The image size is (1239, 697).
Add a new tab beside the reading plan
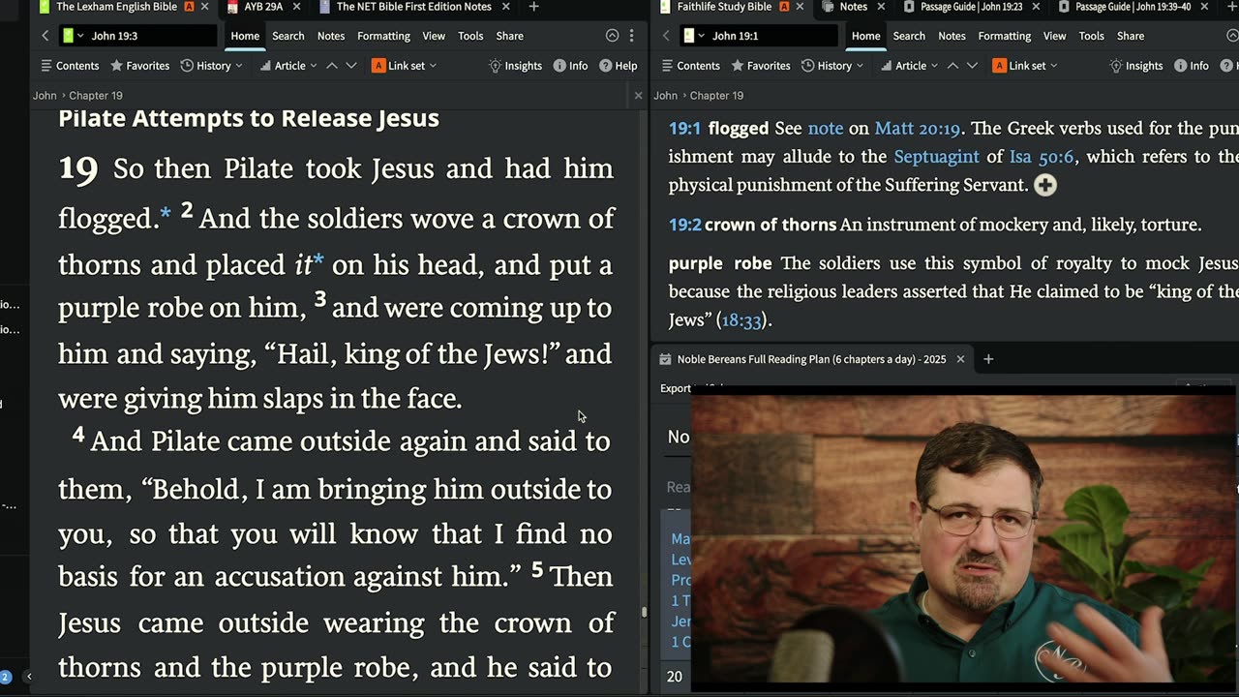click(988, 359)
